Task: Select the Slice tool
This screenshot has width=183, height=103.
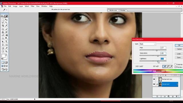Action: point(6,25)
